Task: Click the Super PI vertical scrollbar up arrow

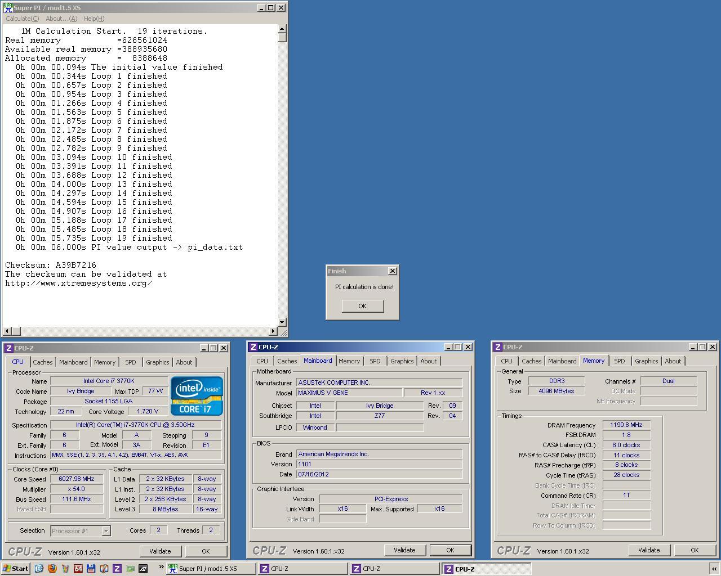Action: point(282,29)
